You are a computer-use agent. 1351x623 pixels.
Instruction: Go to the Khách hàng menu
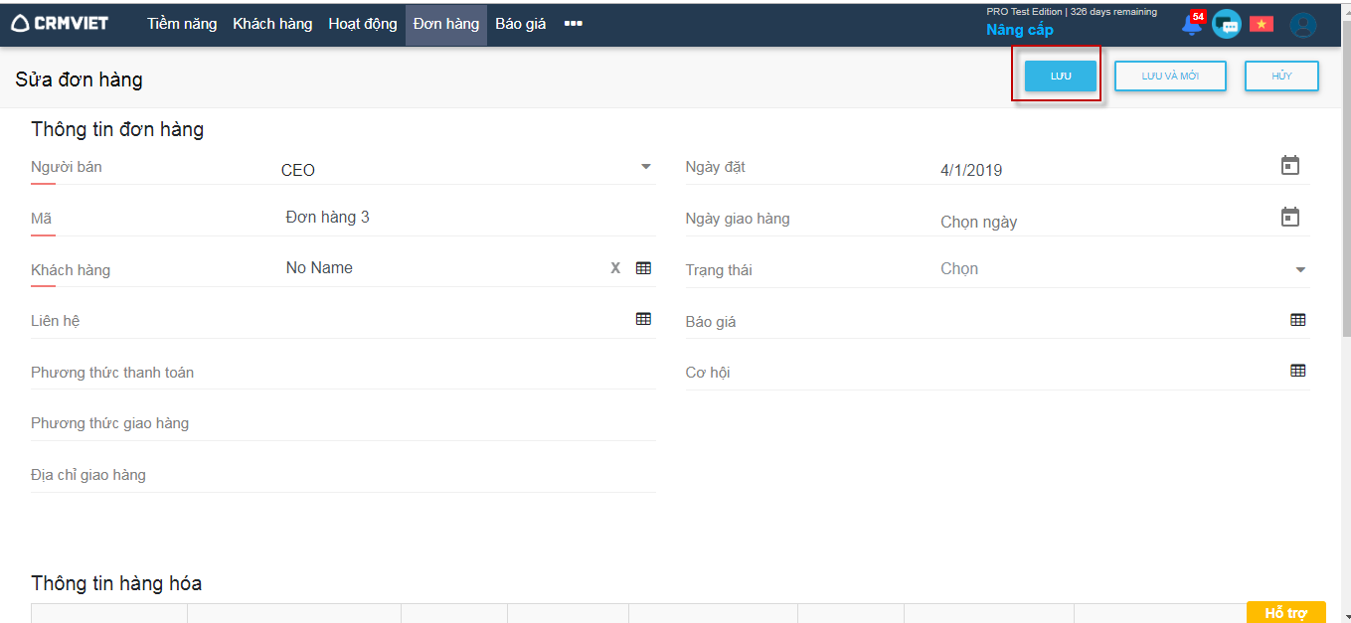pos(272,24)
